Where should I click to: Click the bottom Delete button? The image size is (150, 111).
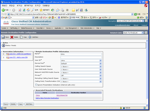tap(13, 104)
